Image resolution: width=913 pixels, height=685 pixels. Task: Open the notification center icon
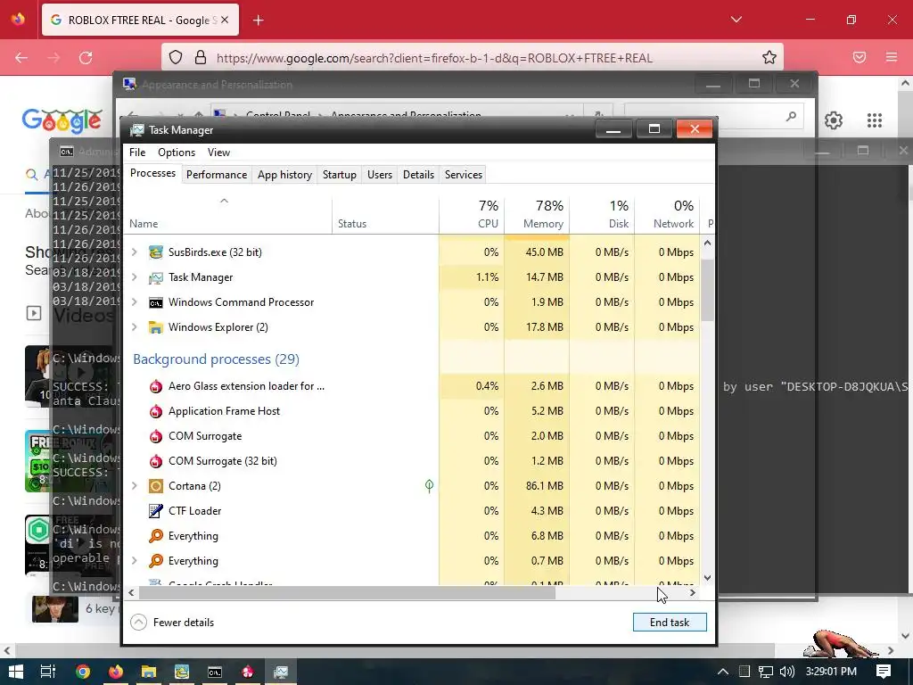coord(884,672)
